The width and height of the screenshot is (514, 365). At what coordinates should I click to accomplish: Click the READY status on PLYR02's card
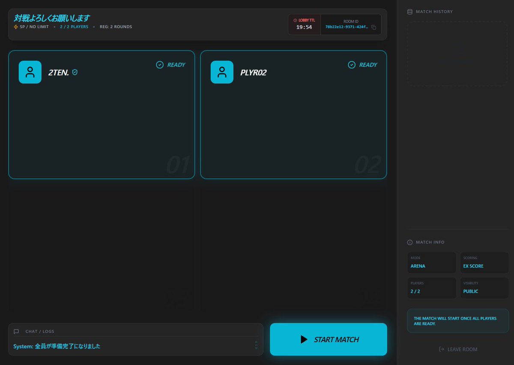(x=368, y=65)
